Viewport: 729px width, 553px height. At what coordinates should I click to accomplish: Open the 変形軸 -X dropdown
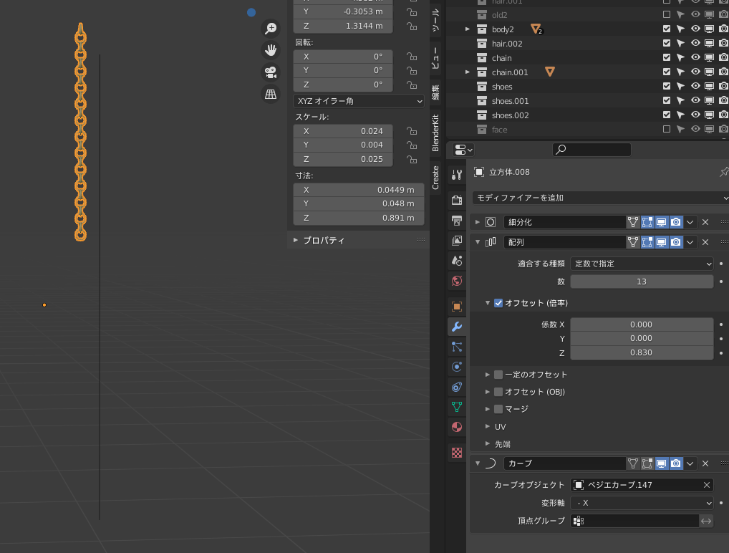(642, 504)
